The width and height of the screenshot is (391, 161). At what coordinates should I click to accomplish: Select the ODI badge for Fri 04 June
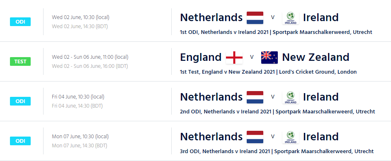[20, 101]
